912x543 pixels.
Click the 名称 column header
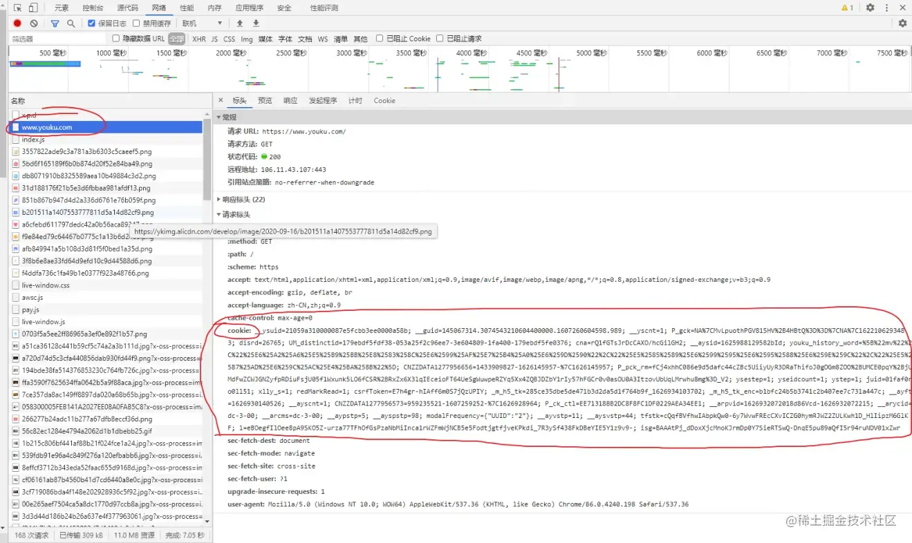18,101
